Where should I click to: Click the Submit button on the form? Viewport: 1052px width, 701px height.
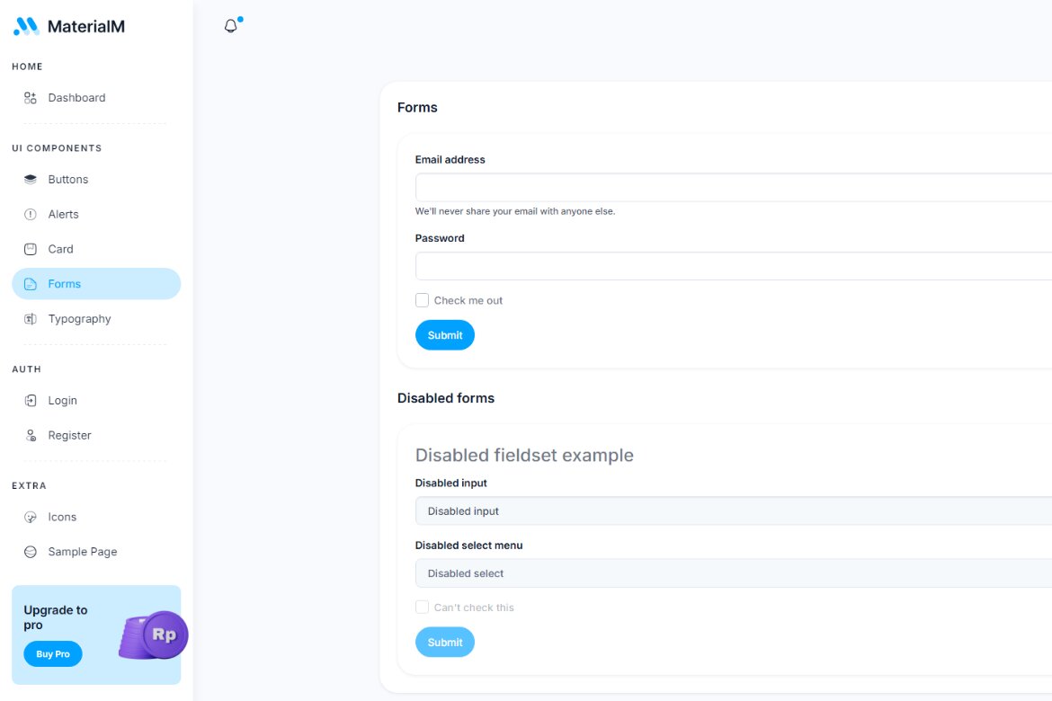(x=444, y=334)
